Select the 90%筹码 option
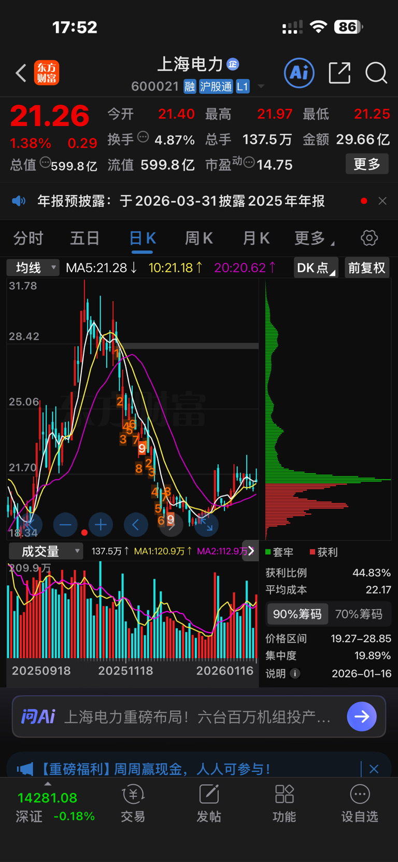The width and height of the screenshot is (398, 862). pos(297,614)
